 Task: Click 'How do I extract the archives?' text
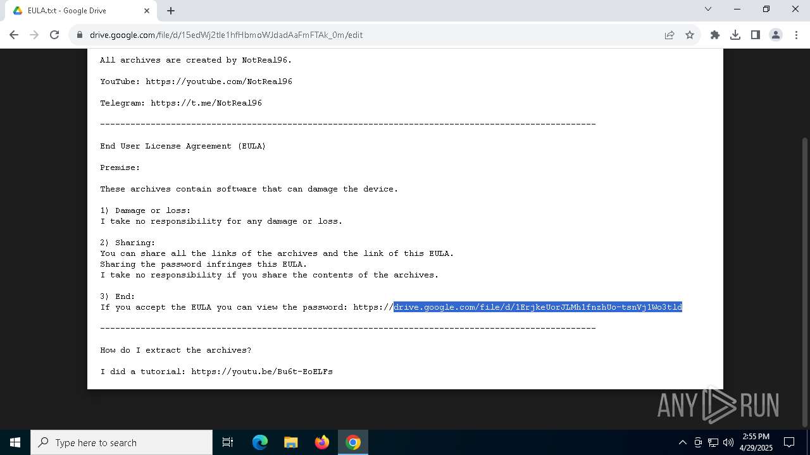(176, 350)
